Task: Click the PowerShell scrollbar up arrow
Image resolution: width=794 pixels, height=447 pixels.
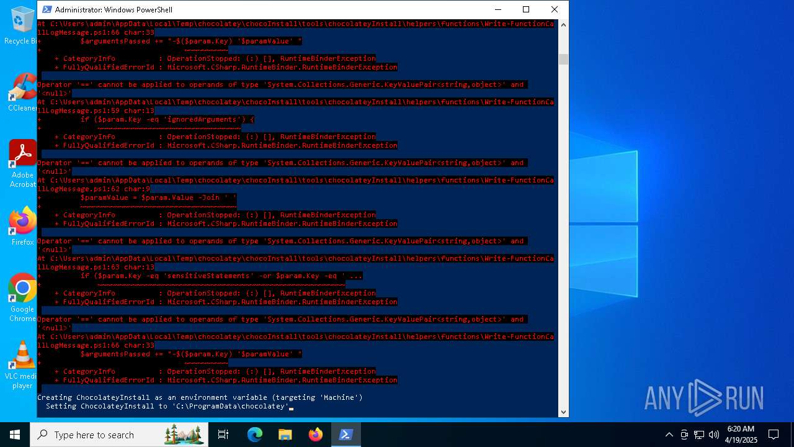Action: 563,24
